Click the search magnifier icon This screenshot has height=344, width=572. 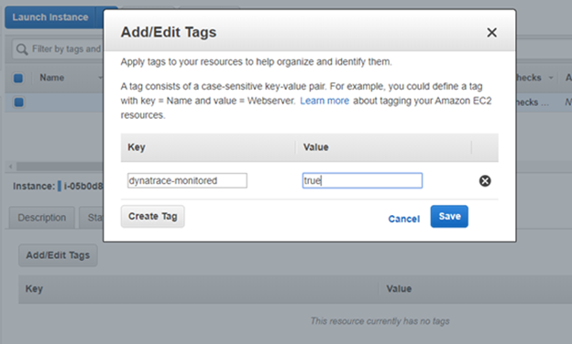(22, 49)
